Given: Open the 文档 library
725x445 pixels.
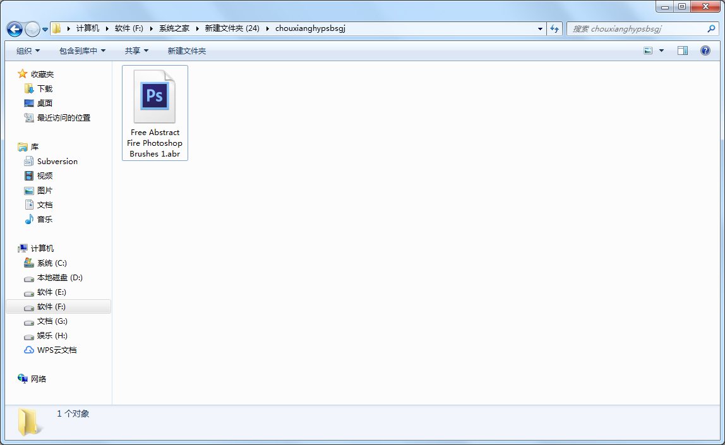Looking at the screenshot, I should (45, 205).
